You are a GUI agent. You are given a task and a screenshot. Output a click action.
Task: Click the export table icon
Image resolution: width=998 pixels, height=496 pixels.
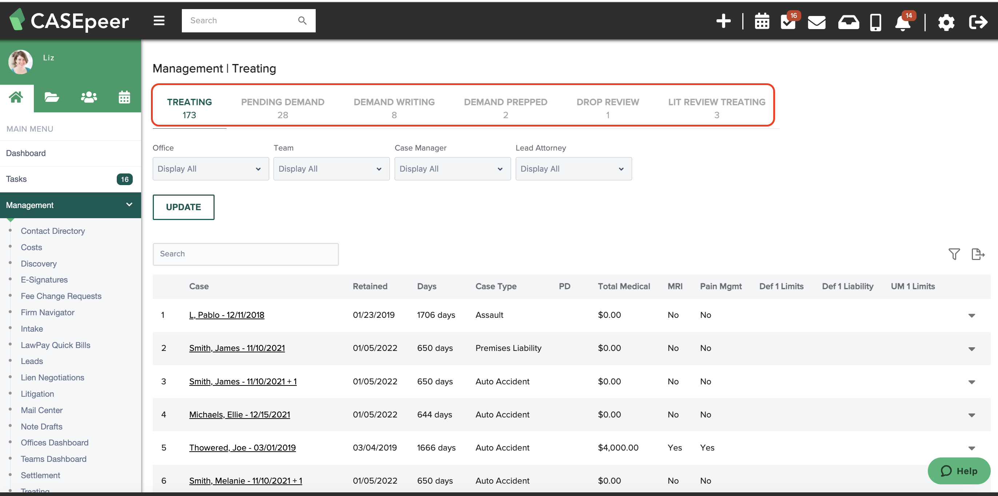pyautogui.click(x=978, y=254)
